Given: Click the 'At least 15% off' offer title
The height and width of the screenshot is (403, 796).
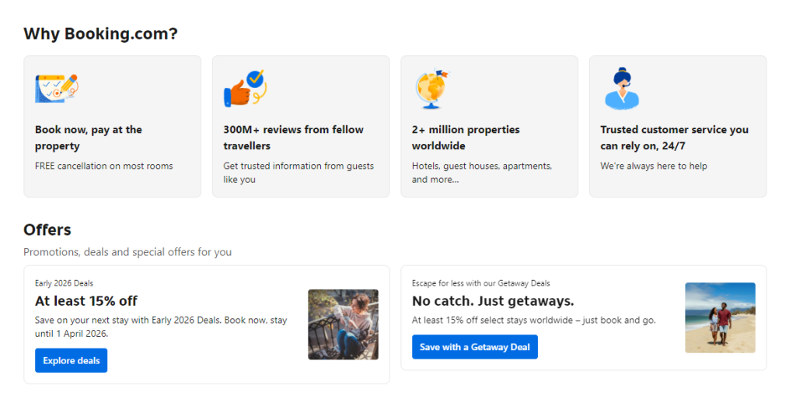Looking at the screenshot, I should (x=86, y=301).
